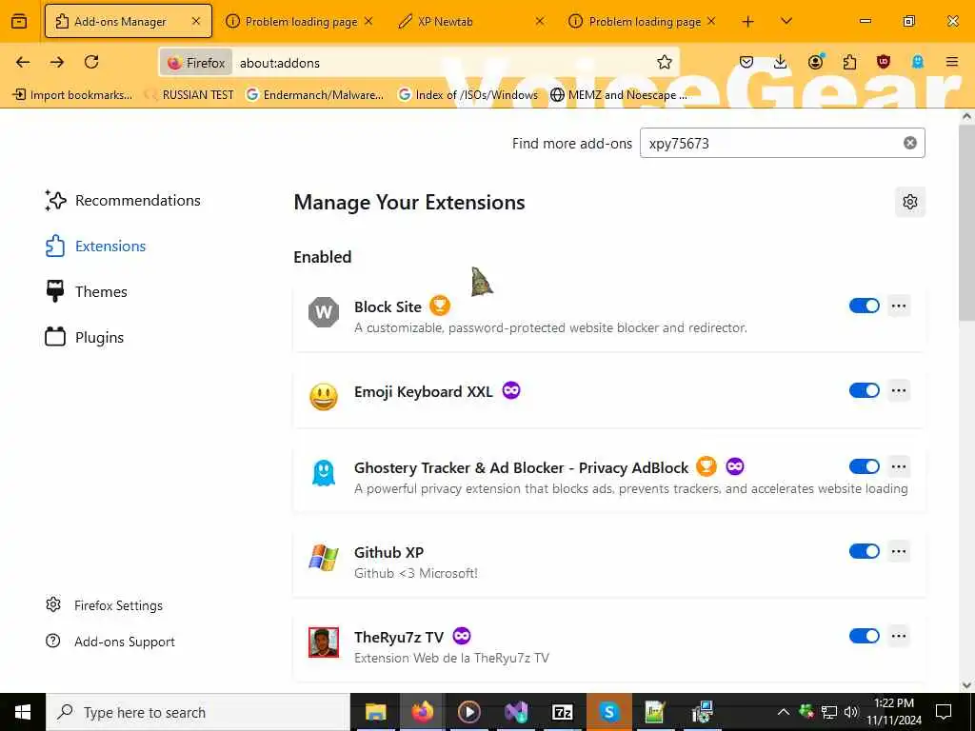This screenshot has height=731, width=975.
Task: Open uBlock Origin toolbar icon
Action: pos(883,62)
